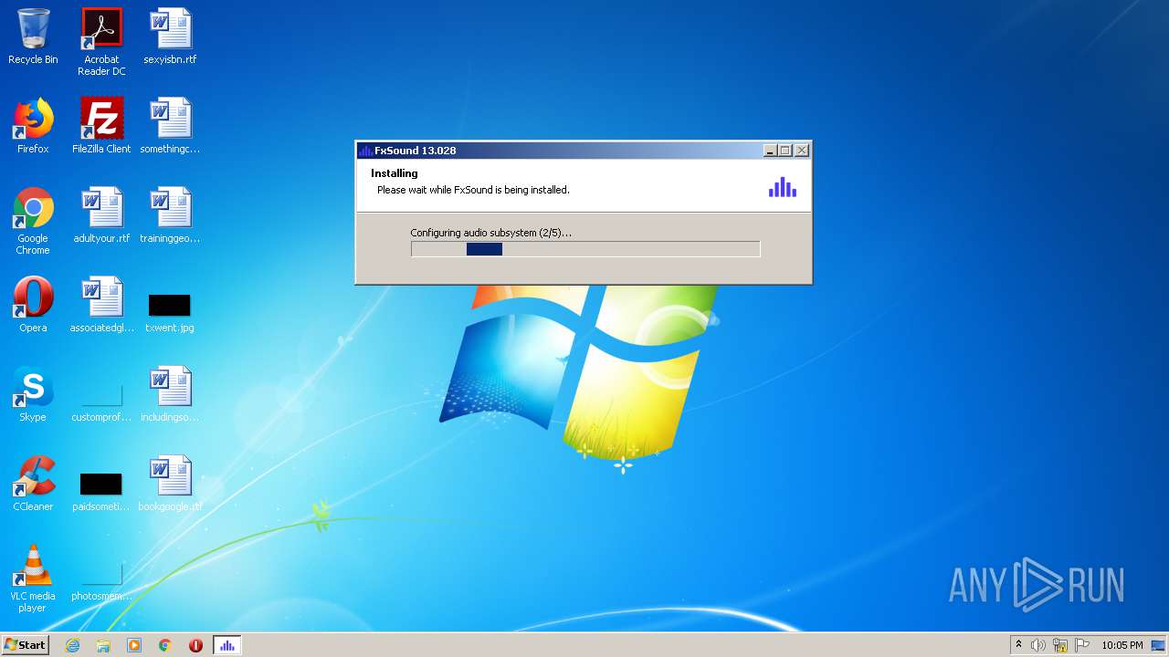The height and width of the screenshot is (657, 1169).
Task: Click 'Please wait while FxSound is being installed.'
Action: tap(473, 190)
